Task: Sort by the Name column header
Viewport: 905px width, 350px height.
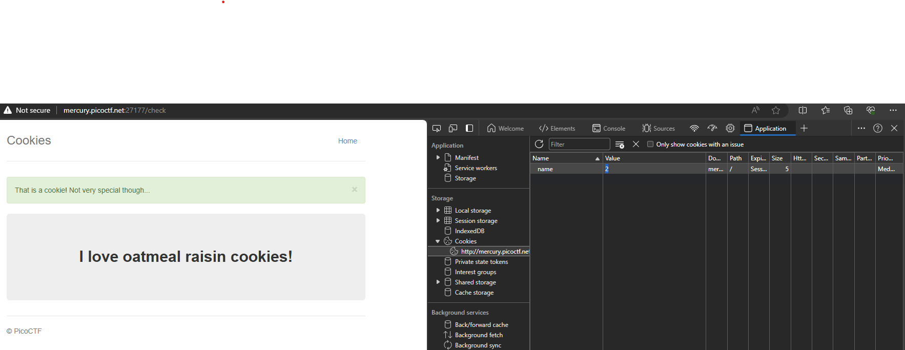Action: point(566,158)
